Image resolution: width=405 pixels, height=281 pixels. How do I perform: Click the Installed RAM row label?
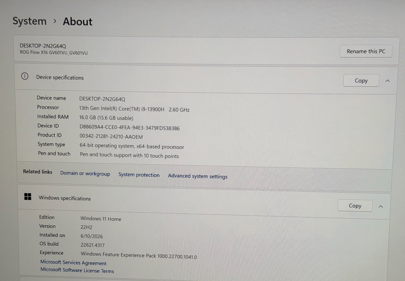click(x=53, y=117)
